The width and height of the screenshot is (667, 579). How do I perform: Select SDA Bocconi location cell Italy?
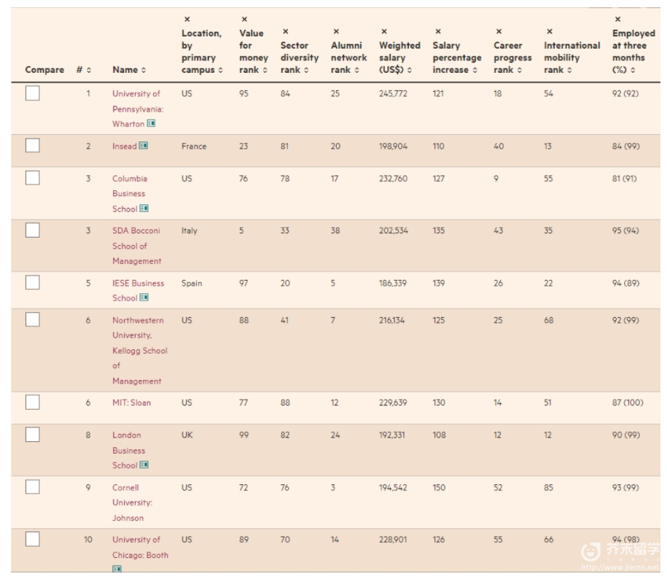[x=190, y=230]
